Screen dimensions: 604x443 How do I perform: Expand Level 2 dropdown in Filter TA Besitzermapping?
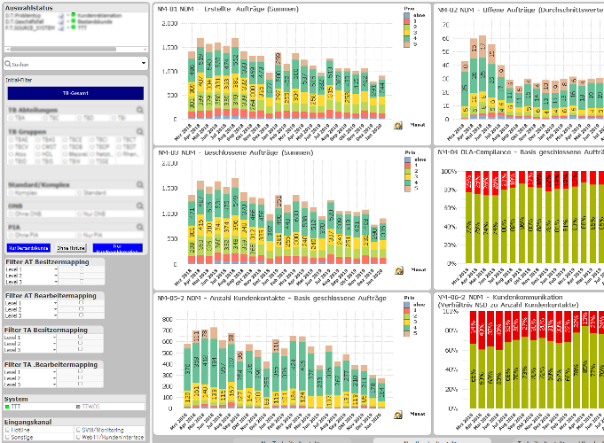[x=54, y=344]
